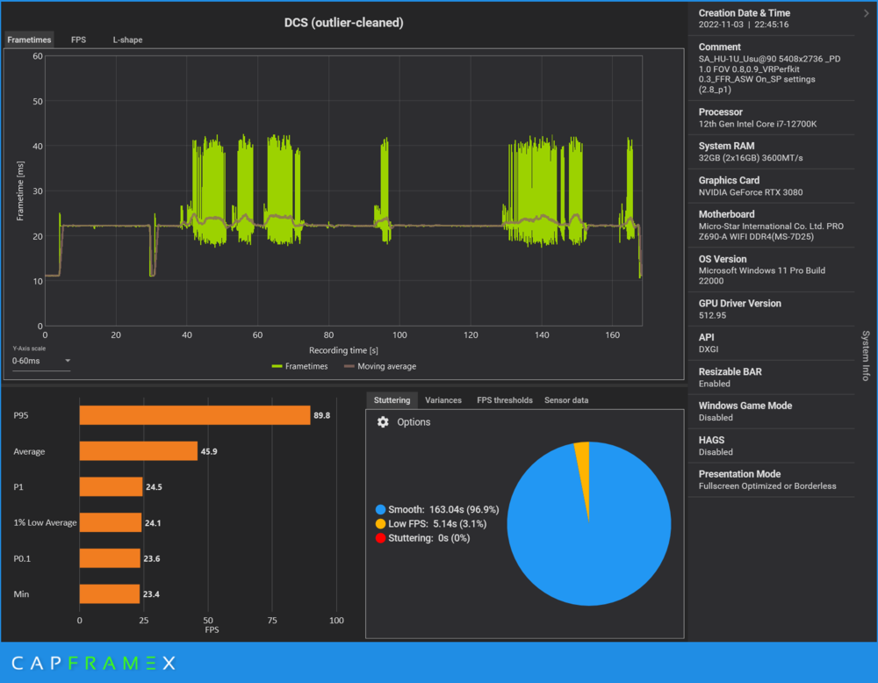This screenshot has width=878, height=683.
Task: Select the Frametimes tab
Action: (29, 40)
